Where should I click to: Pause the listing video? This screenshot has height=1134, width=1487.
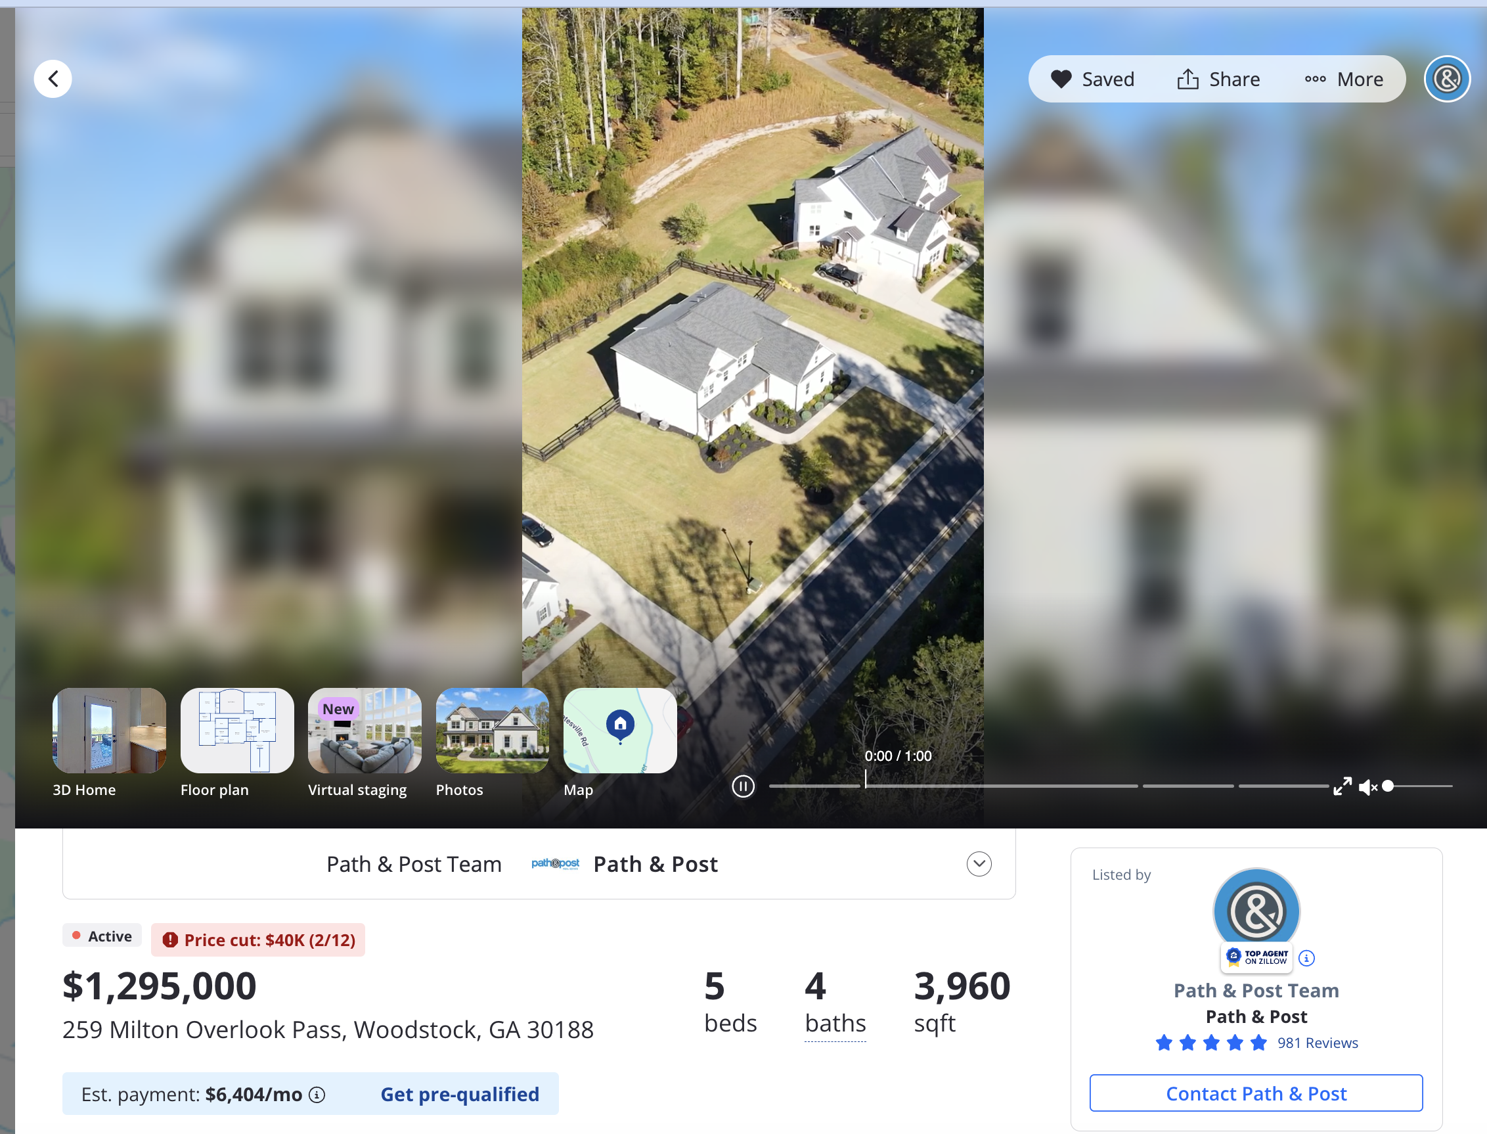click(x=743, y=786)
